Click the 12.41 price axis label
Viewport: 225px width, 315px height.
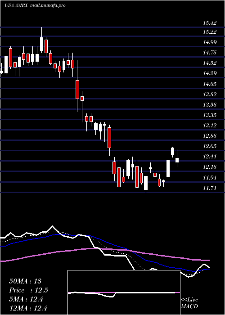[210, 157]
